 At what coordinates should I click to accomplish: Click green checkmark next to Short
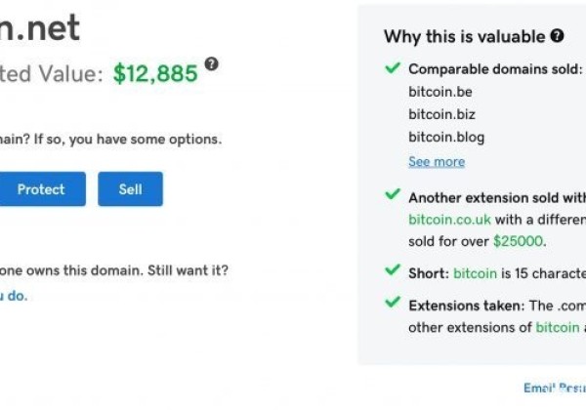(393, 271)
